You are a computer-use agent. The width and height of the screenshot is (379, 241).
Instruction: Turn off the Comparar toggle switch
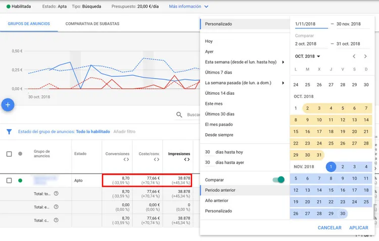click(278, 179)
